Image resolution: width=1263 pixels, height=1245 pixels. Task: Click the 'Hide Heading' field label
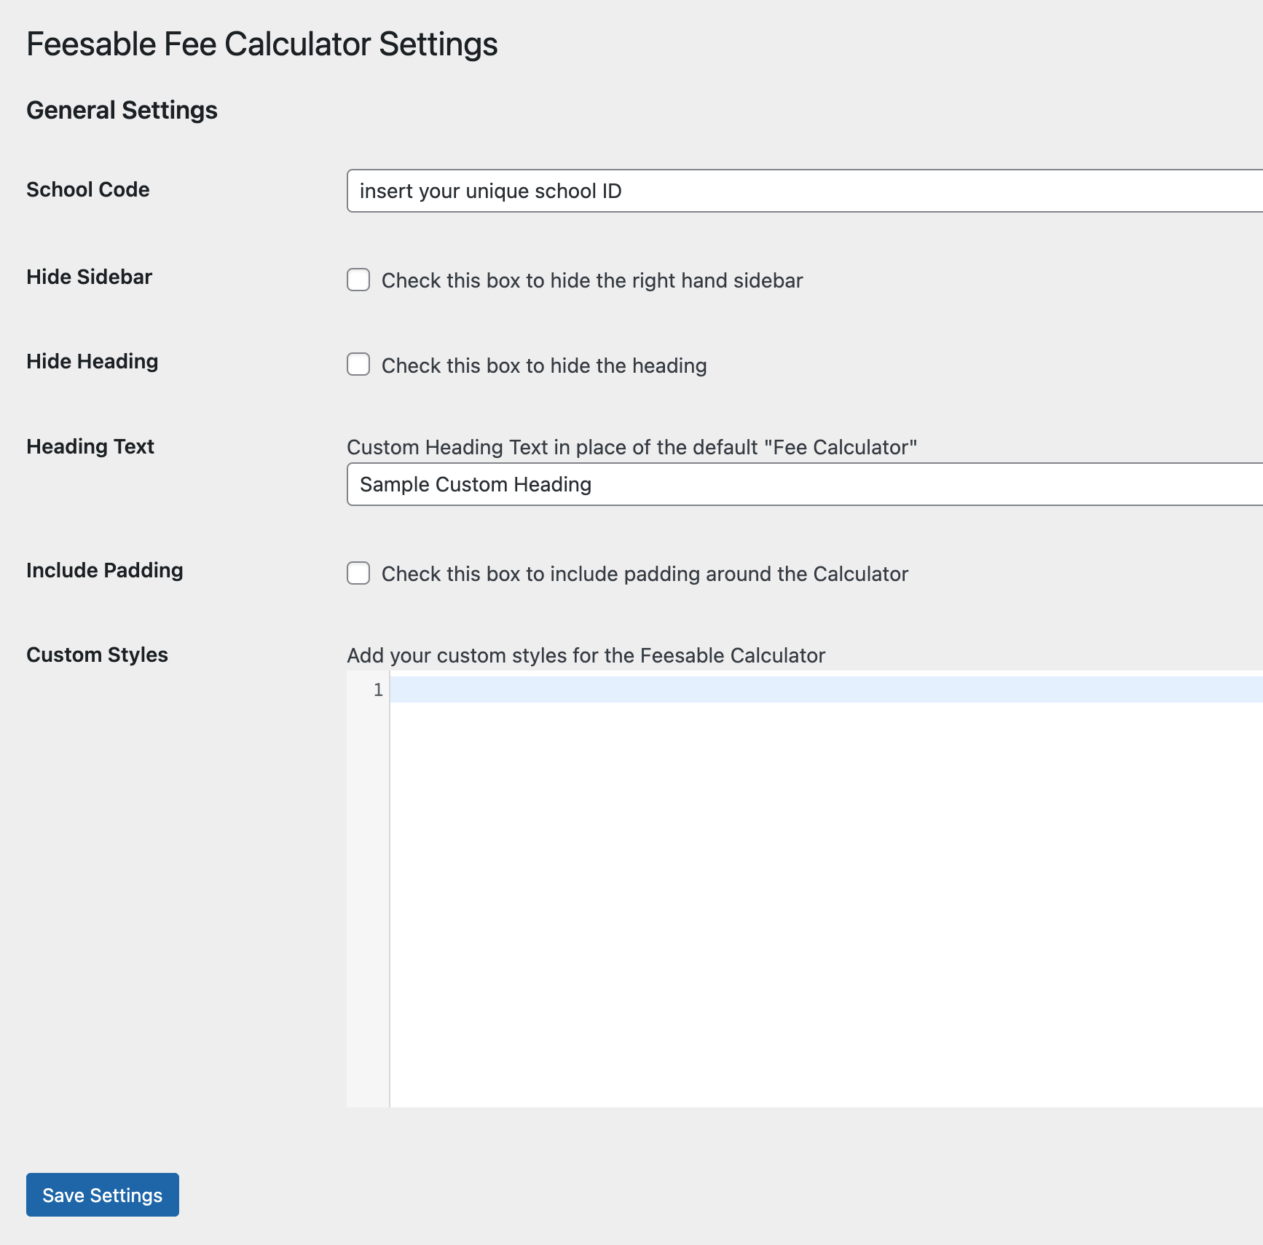click(93, 361)
